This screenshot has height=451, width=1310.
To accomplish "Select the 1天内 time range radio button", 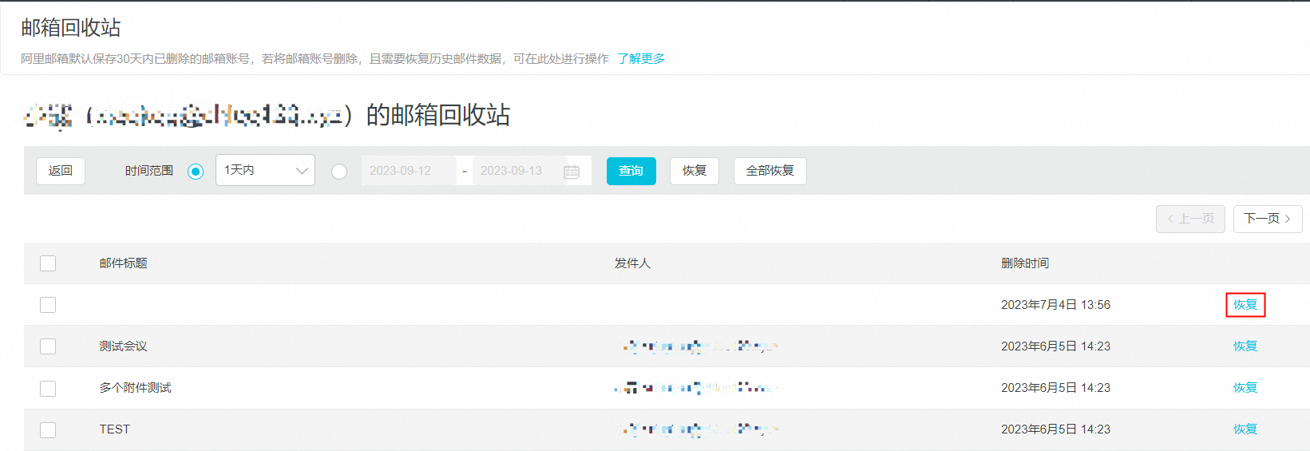I will click(x=196, y=172).
